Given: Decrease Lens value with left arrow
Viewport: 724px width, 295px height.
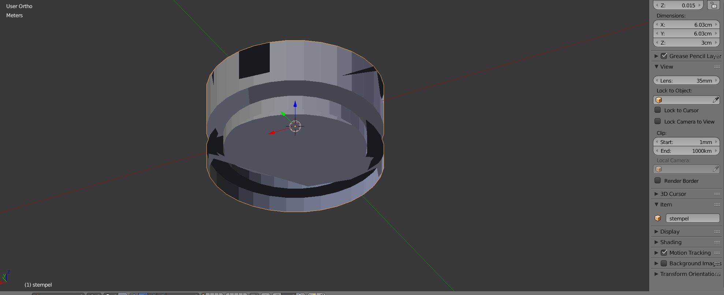Looking at the screenshot, I should pyautogui.click(x=657, y=80).
